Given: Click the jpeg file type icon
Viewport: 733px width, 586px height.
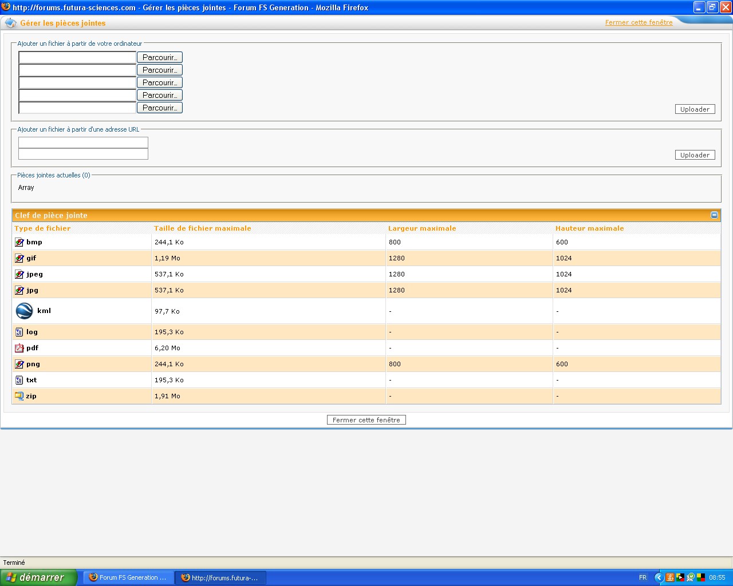Looking at the screenshot, I should pyautogui.click(x=19, y=274).
